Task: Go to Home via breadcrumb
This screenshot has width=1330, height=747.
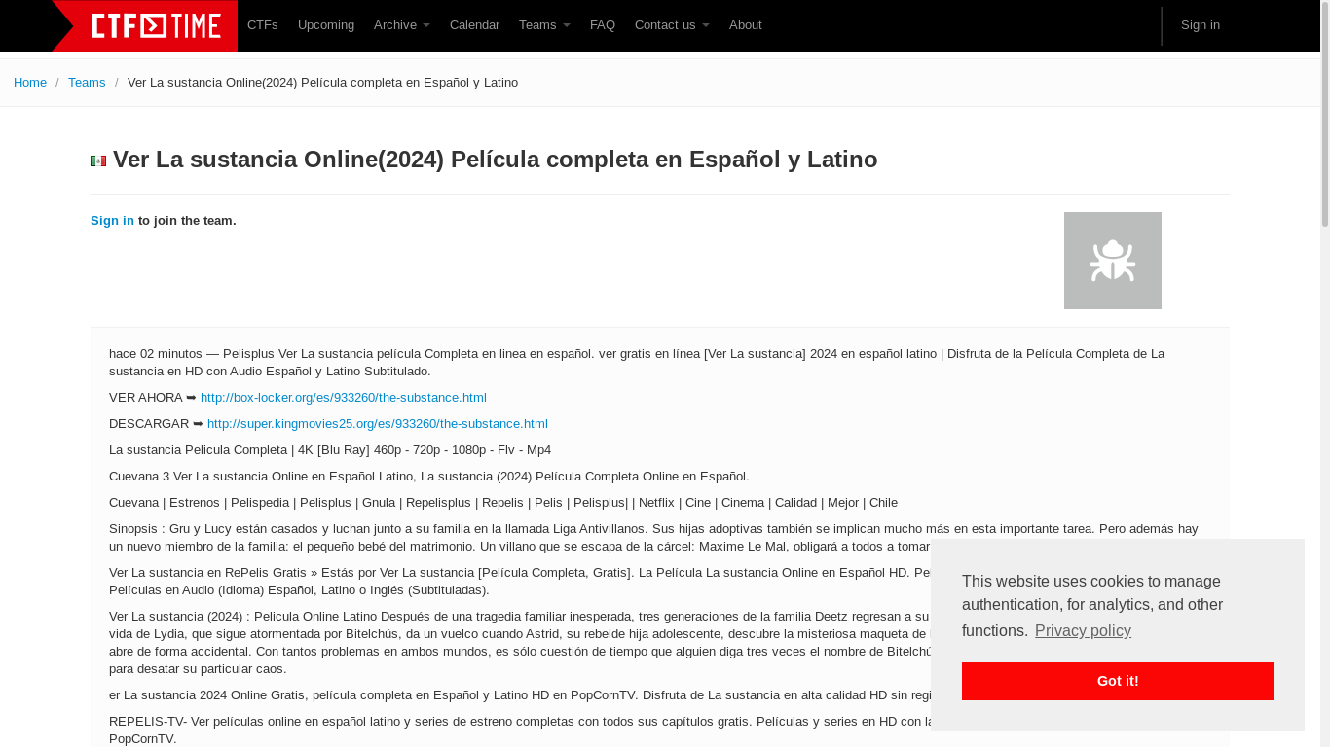Action: click(30, 83)
